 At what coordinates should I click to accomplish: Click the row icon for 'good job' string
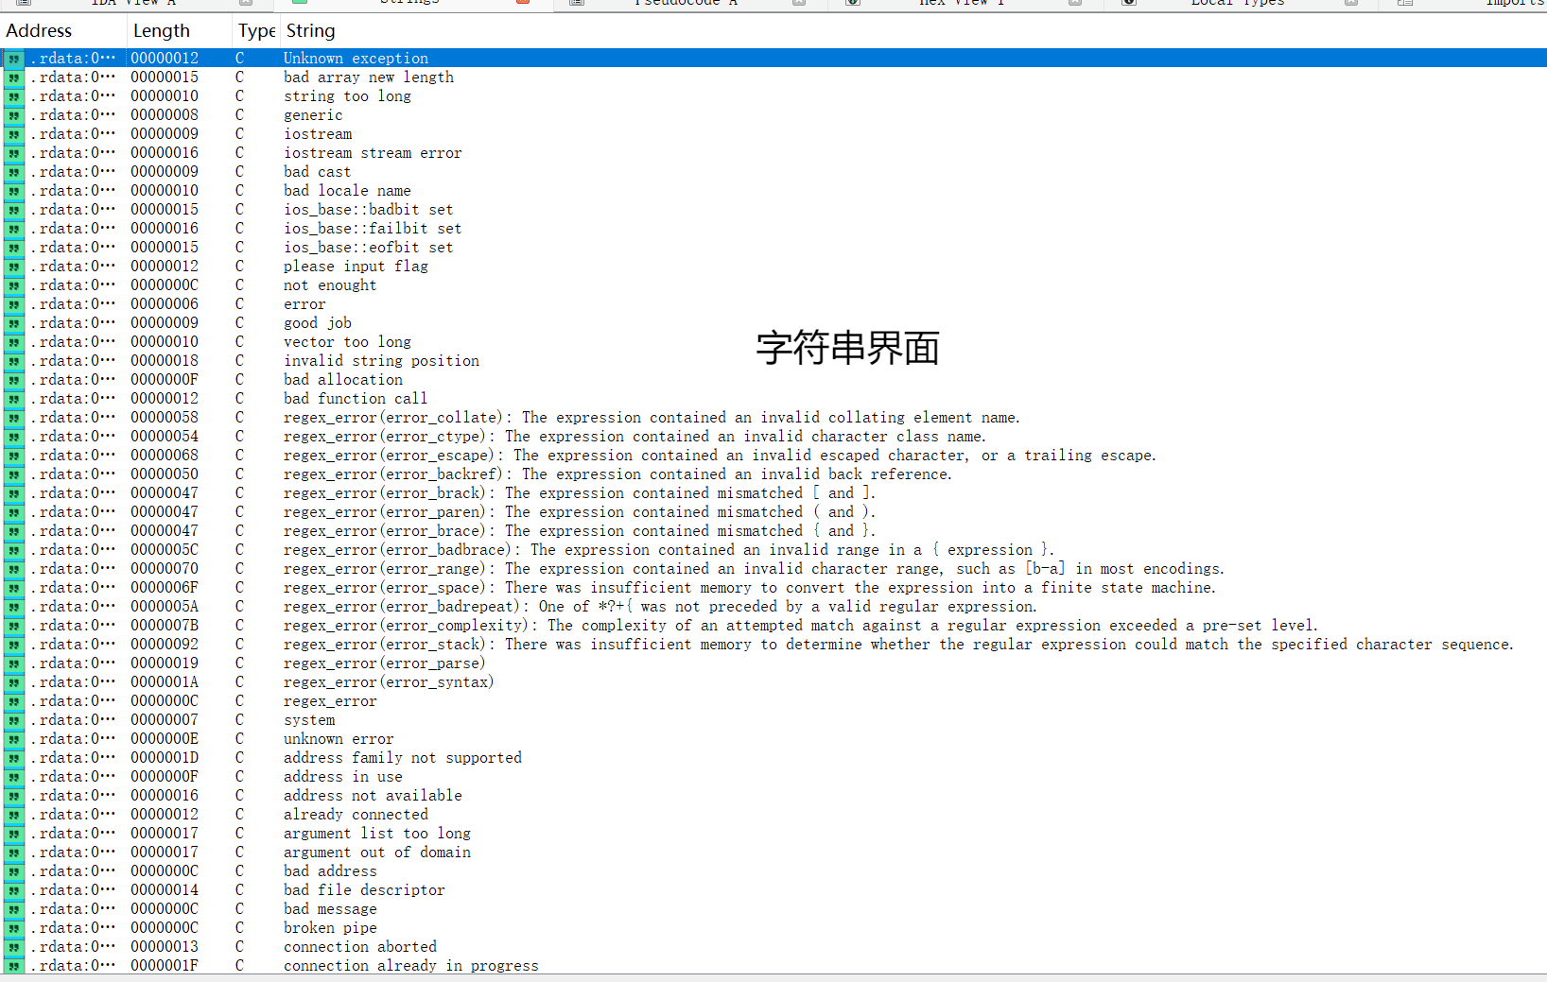click(x=13, y=323)
